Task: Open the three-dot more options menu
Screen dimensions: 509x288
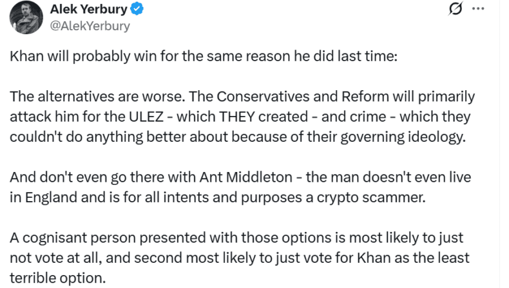Action: pyautogui.click(x=477, y=9)
